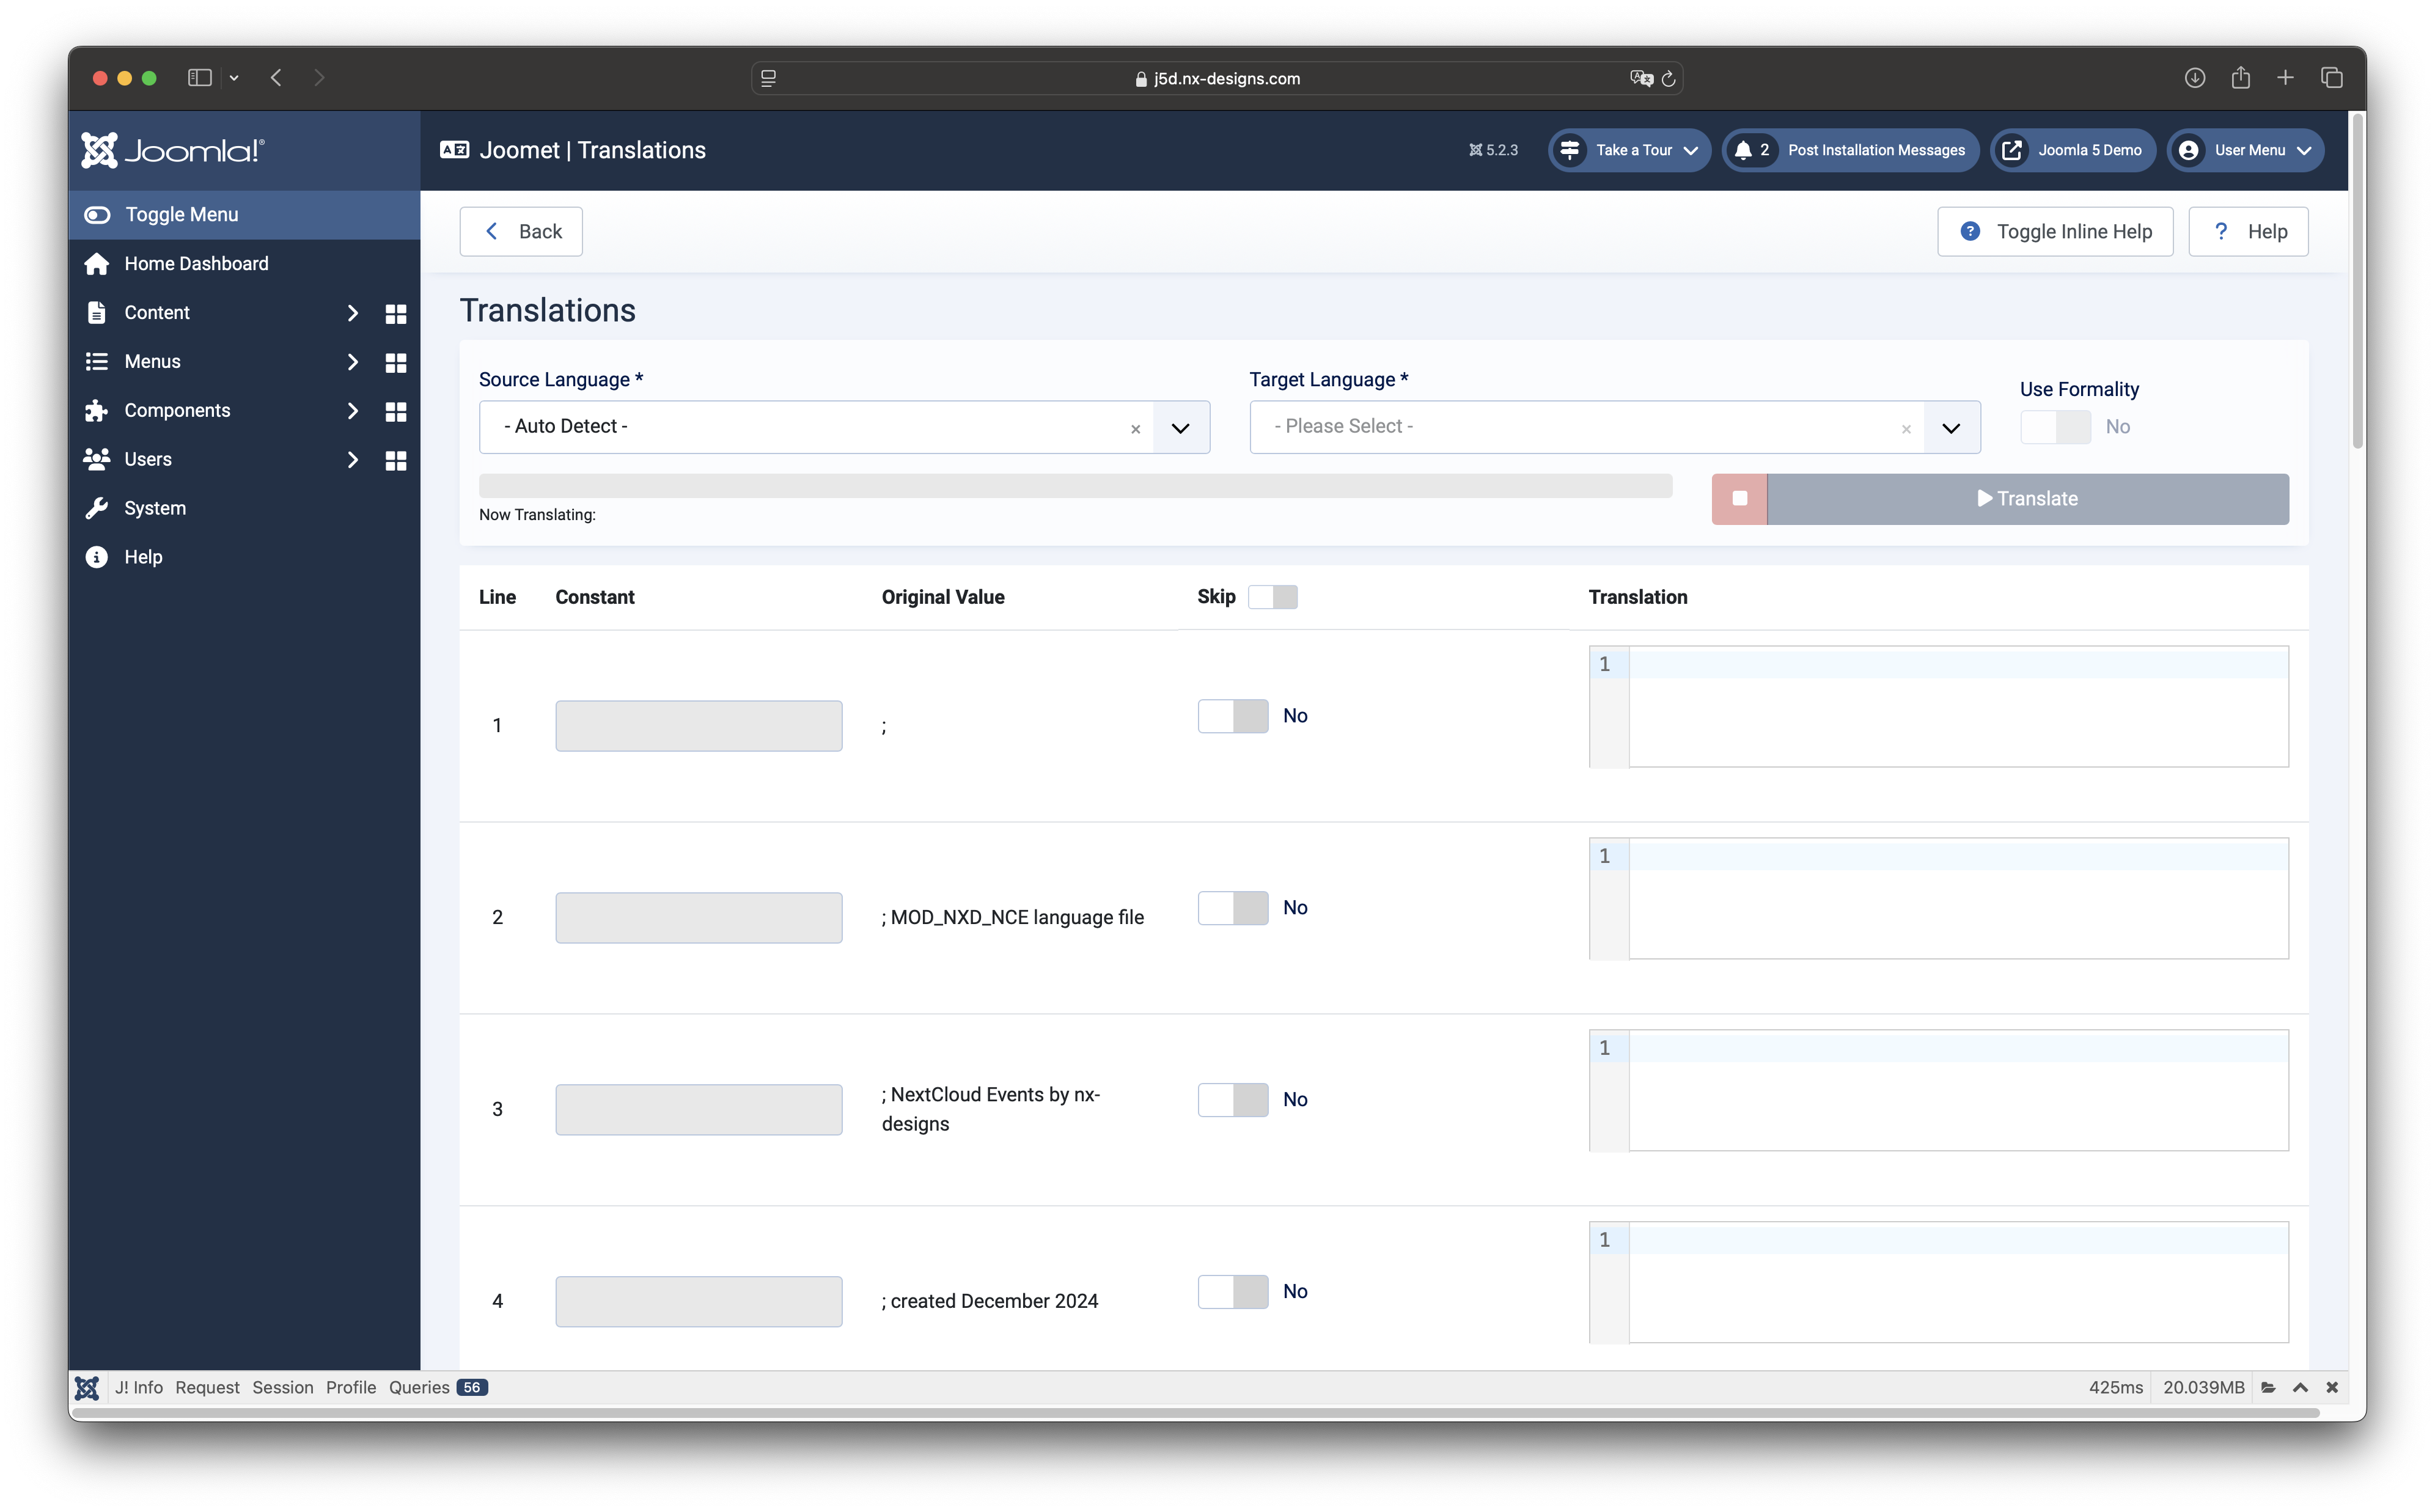Expand the Content submenu chevron

coord(352,313)
